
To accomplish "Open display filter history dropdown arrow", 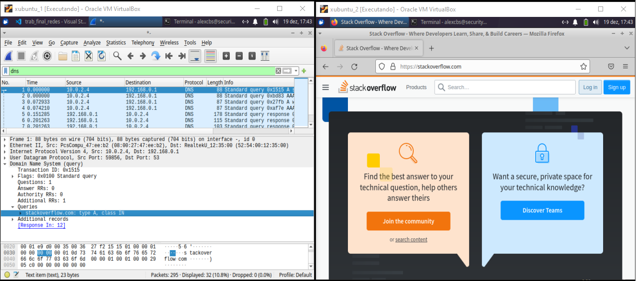I will coord(296,71).
